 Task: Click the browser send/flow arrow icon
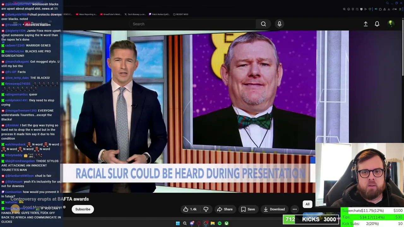click(365, 9)
